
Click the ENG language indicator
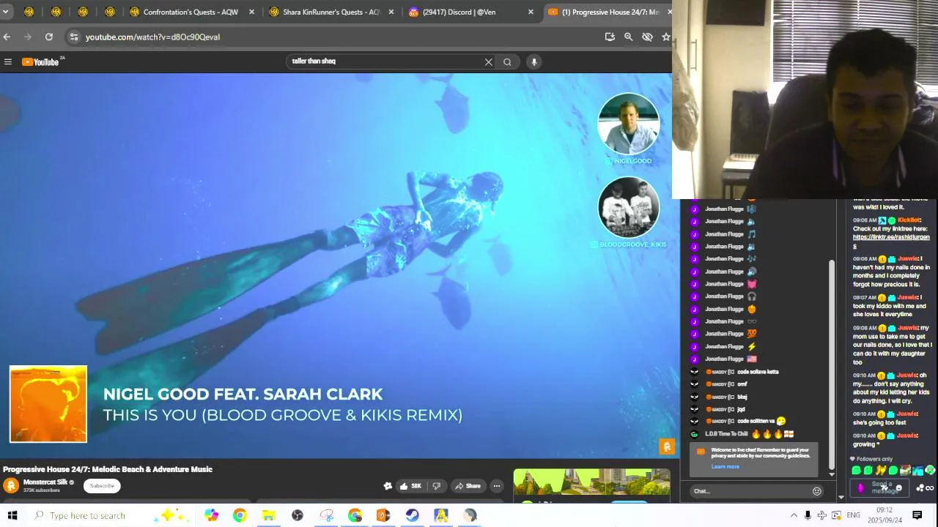(853, 515)
